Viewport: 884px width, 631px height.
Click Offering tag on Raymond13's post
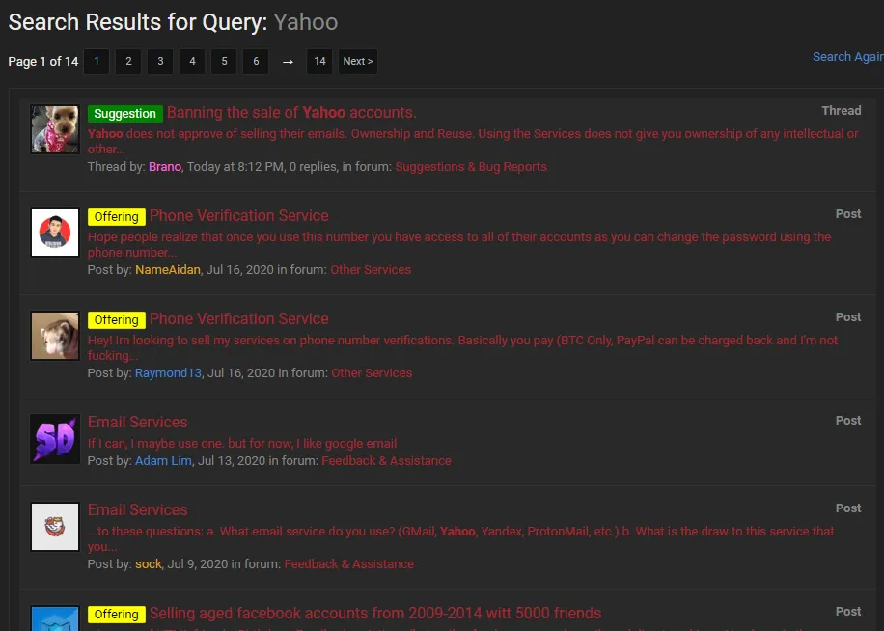[116, 320]
